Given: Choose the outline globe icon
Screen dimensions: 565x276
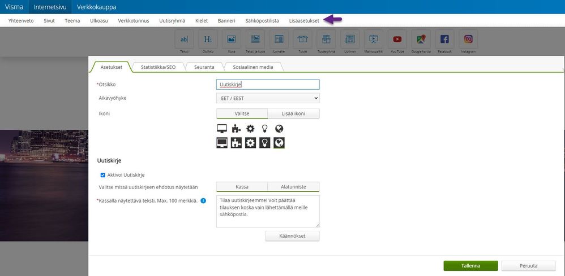Looking at the screenshot, I should click(279, 129).
